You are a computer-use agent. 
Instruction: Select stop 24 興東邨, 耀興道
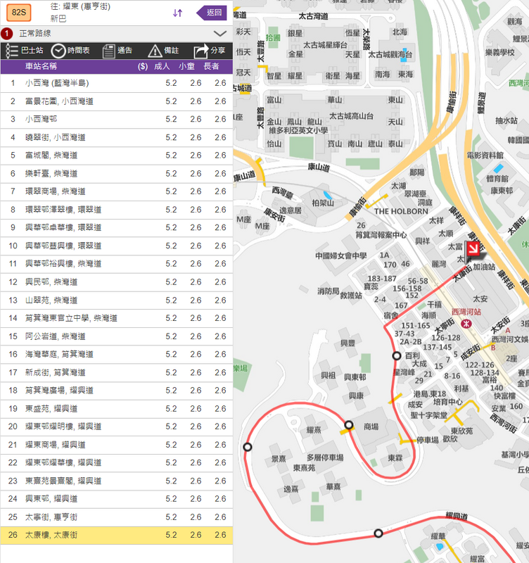(x=117, y=499)
